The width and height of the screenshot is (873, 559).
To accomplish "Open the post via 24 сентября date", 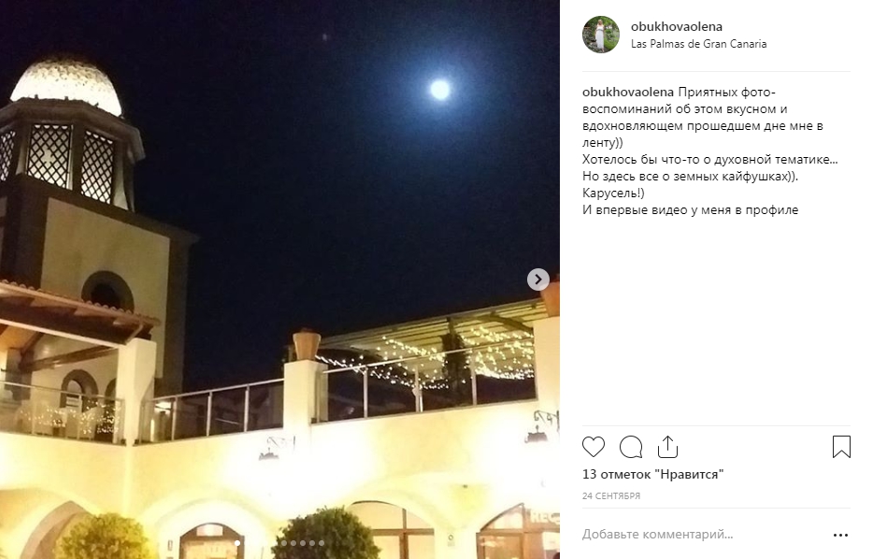I will pos(610,495).
